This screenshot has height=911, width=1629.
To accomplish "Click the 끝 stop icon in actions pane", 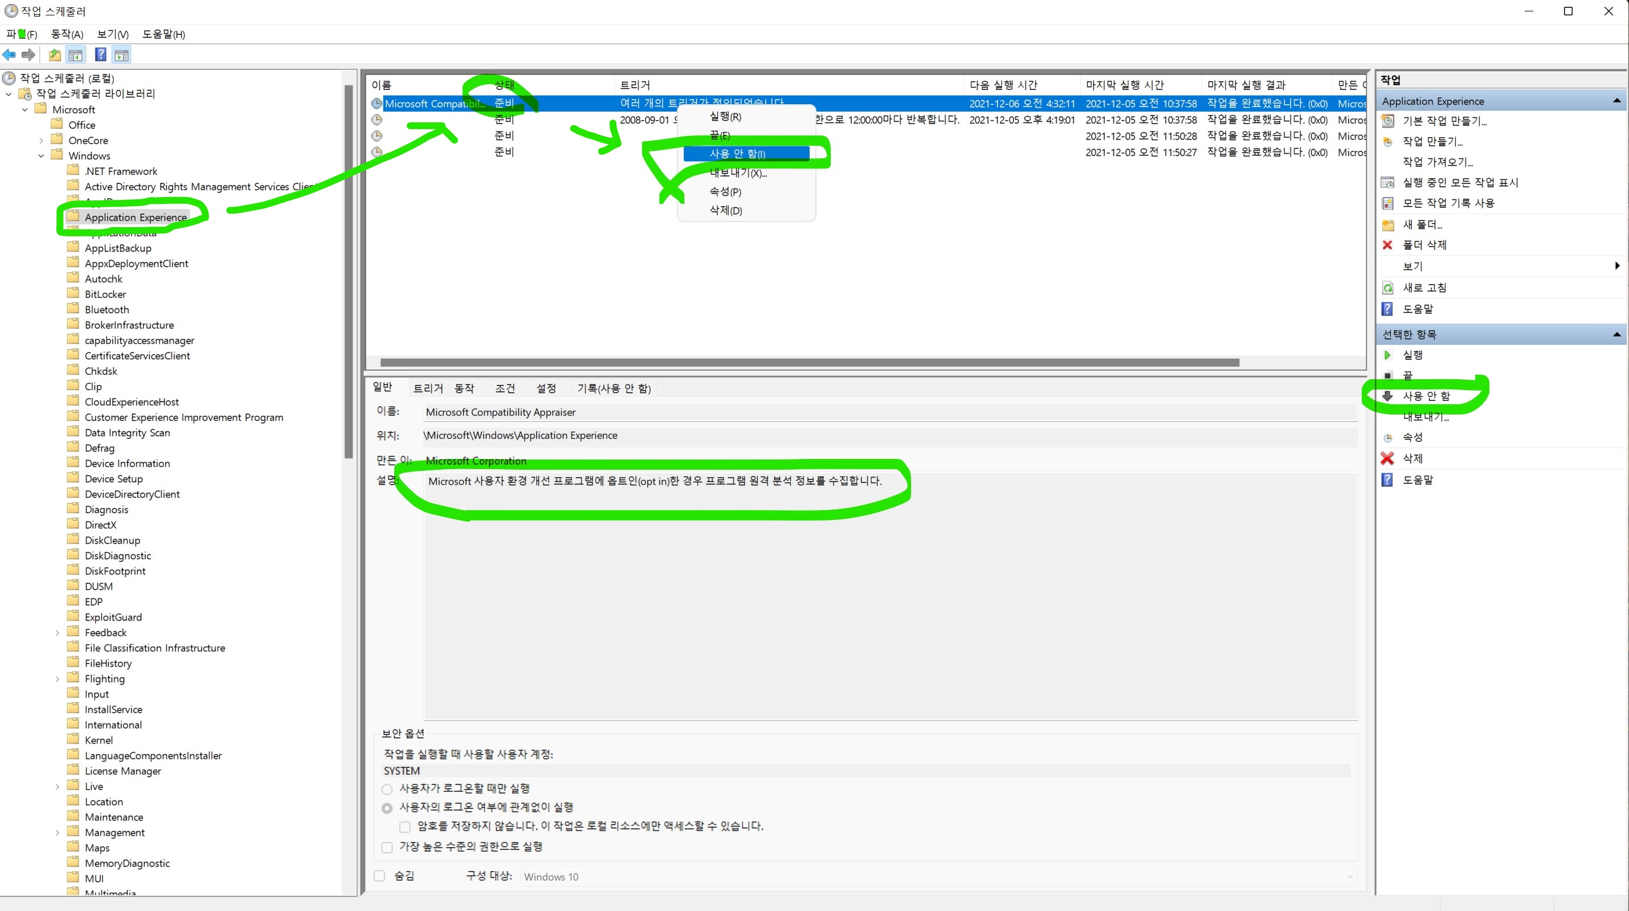I will (1387, 376).
